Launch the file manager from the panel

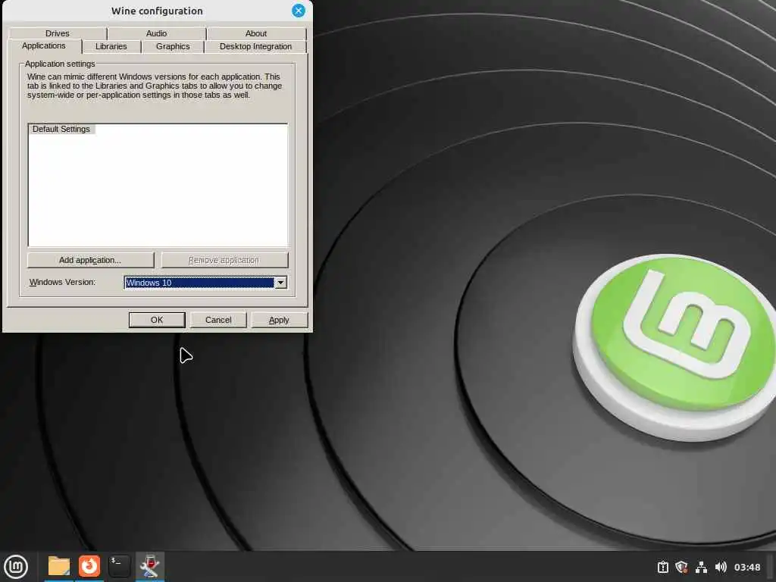(59, 566)
